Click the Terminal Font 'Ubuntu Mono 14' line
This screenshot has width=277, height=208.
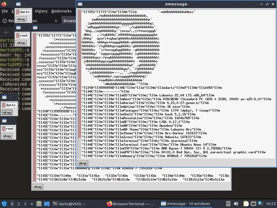coord(149,145)
